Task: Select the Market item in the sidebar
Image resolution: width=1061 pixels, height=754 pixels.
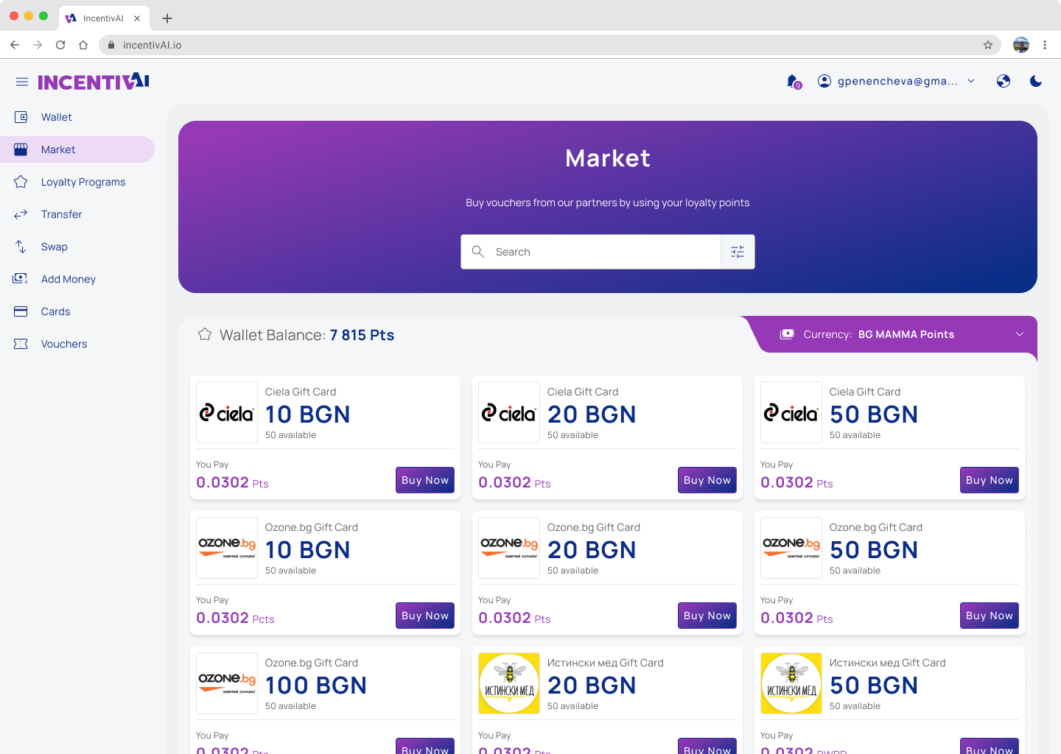Action: 57,149
